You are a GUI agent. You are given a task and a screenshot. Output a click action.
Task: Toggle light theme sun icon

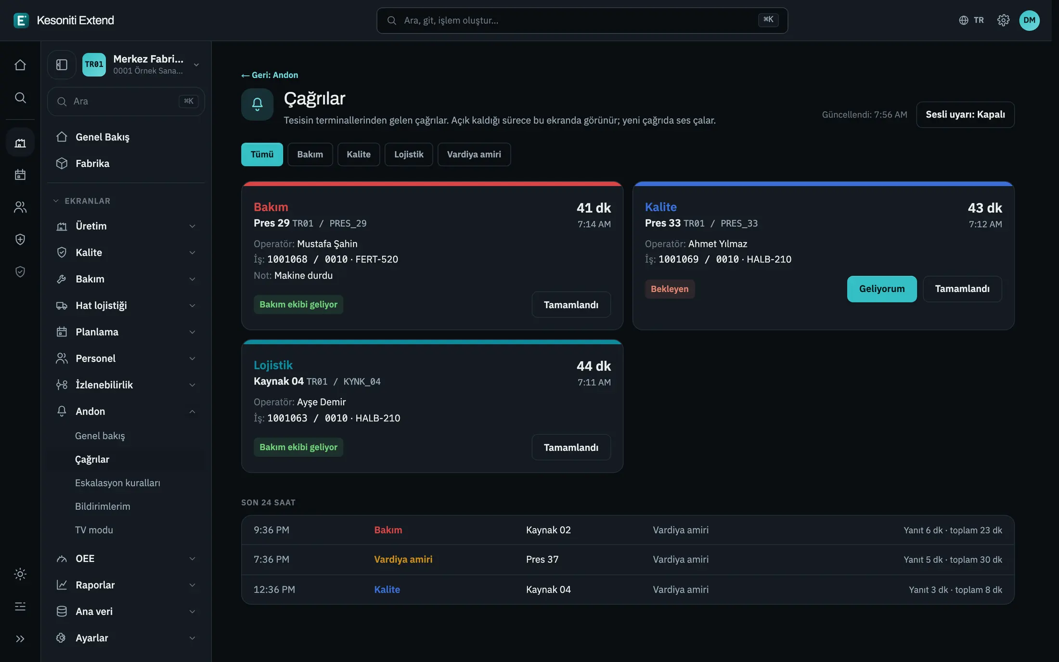pyautogui.click(x=20, y=574)
